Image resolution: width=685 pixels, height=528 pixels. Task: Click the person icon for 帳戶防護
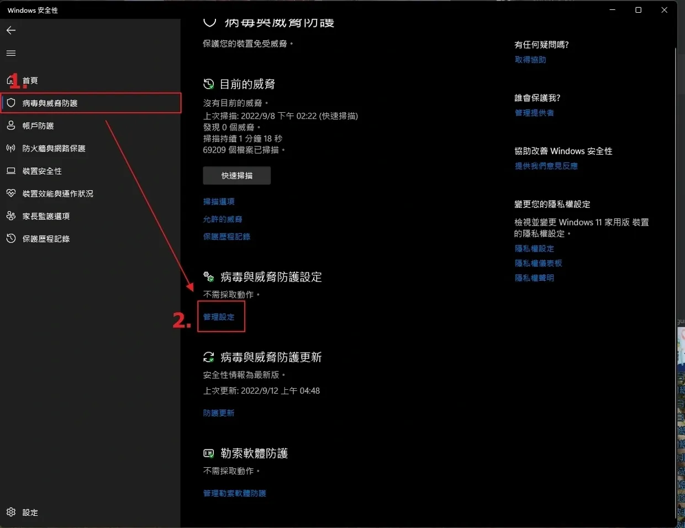point(11,126)
